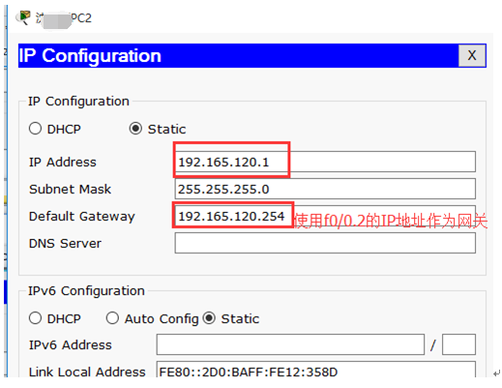
Task: Click the DNS Server label
Action: pos(65,244)
